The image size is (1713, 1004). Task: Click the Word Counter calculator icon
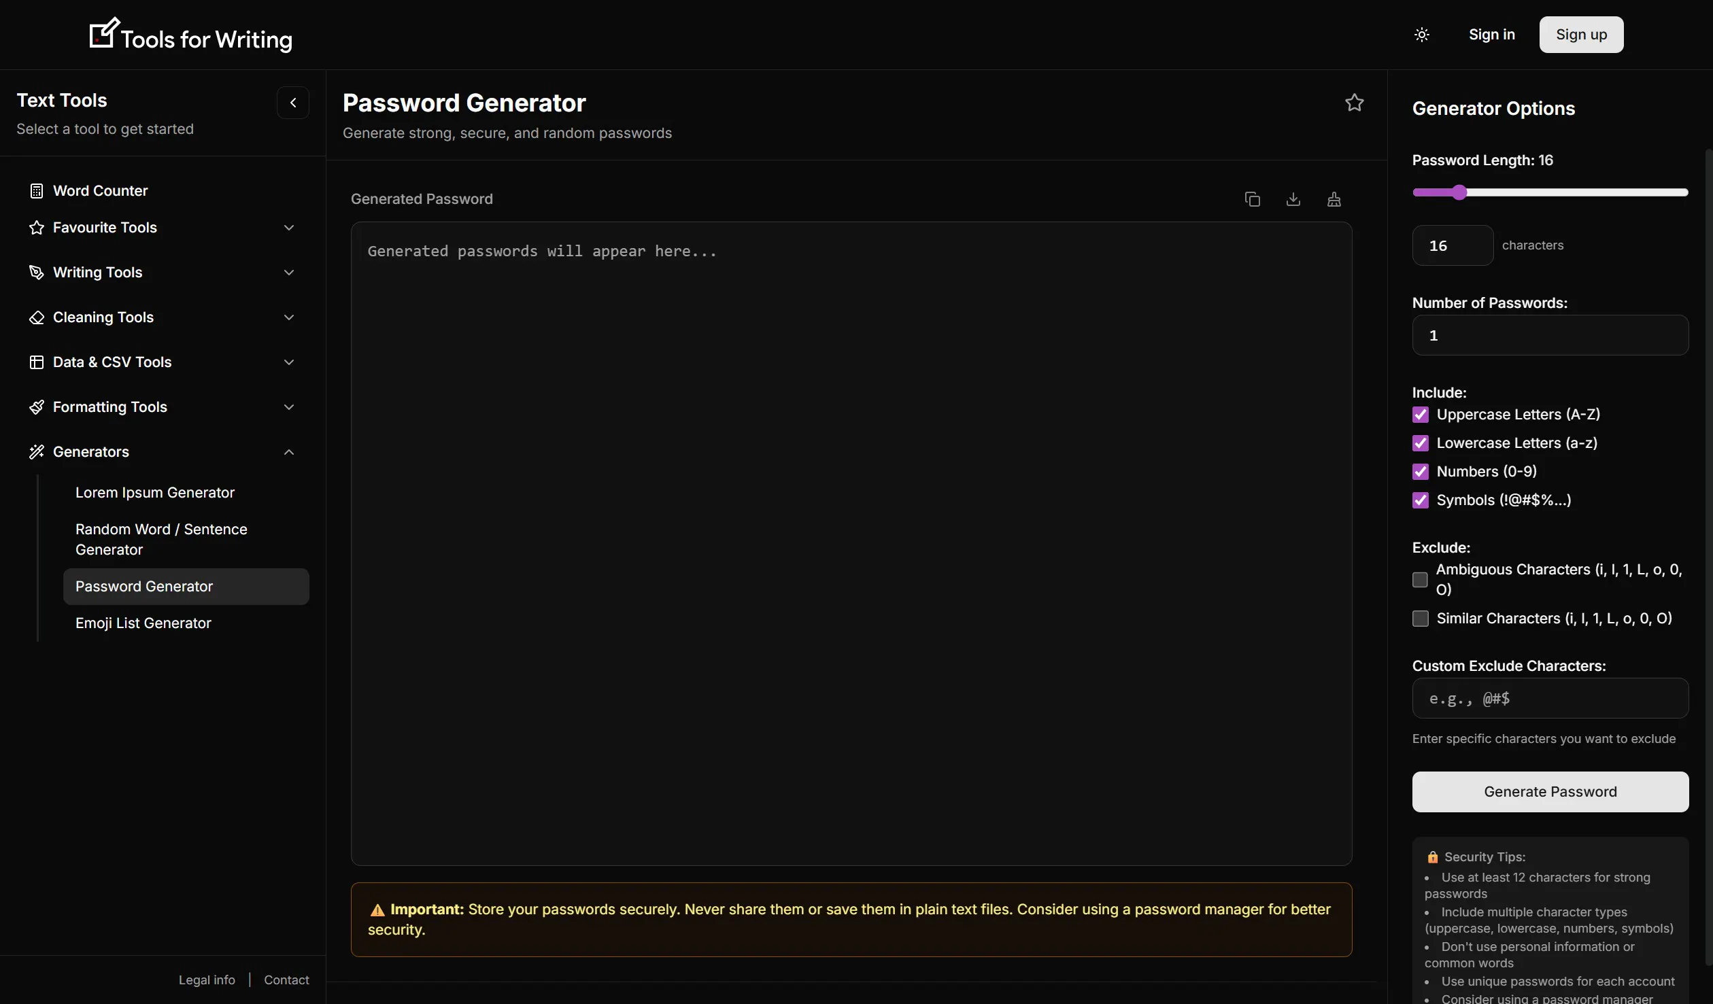coord(37,191)
